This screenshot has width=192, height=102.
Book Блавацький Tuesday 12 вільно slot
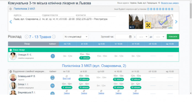coord(84,79)
